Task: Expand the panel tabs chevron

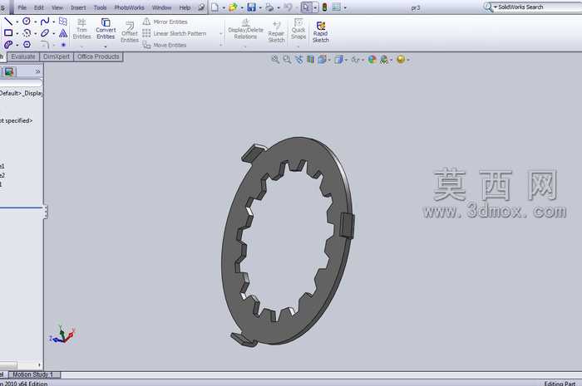Action: [37, 71]
